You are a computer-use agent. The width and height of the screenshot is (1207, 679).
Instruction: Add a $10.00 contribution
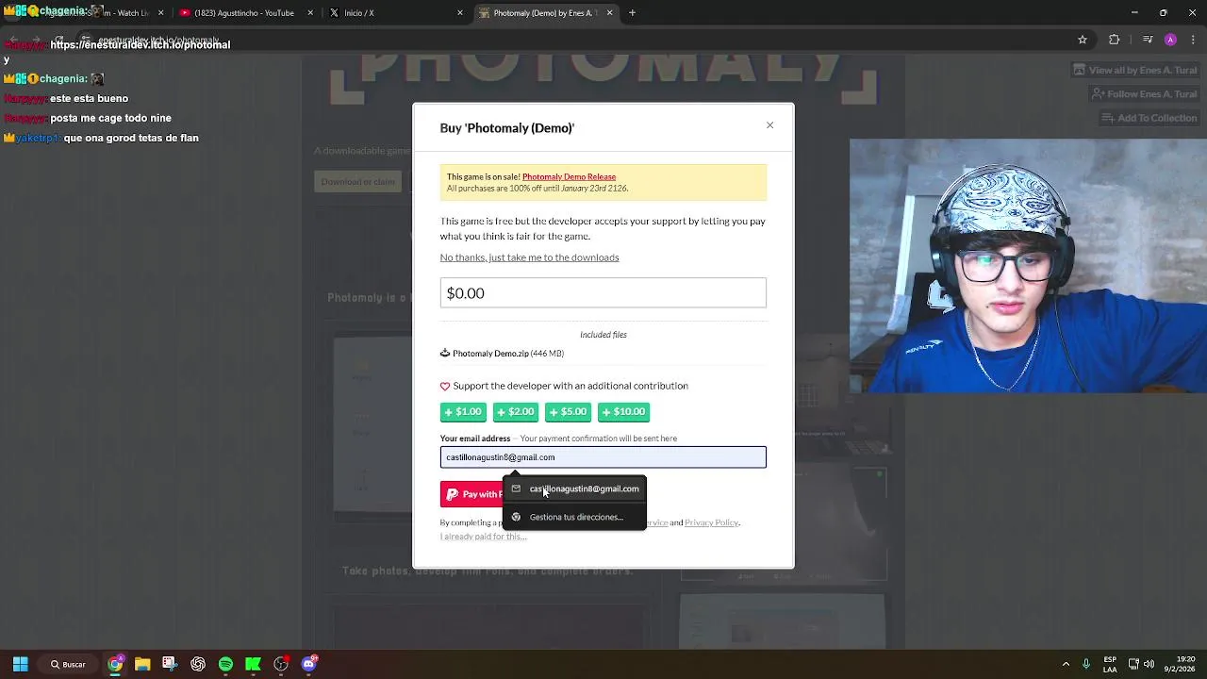click(x=623, y=411)
